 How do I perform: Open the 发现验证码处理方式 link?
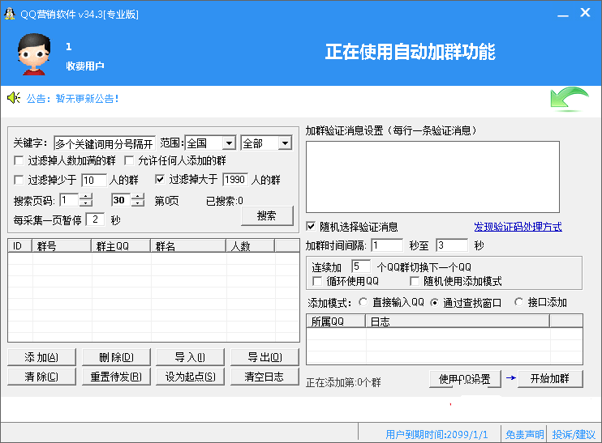(x=518, y=227)
